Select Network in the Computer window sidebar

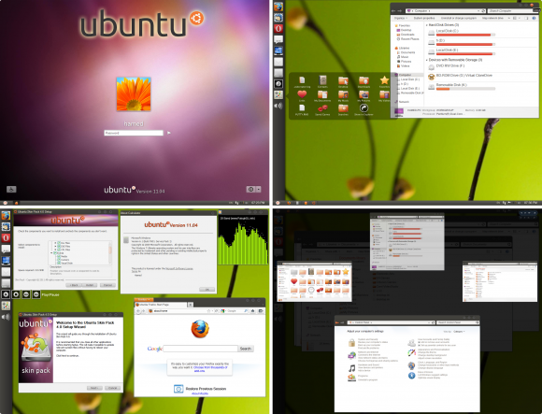pos(402,102)
